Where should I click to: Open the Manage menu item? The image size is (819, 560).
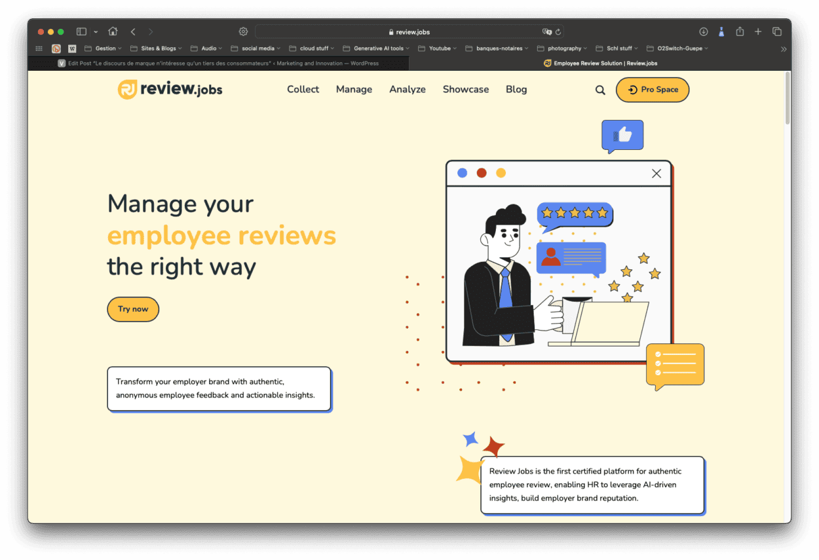coord(354,89)
